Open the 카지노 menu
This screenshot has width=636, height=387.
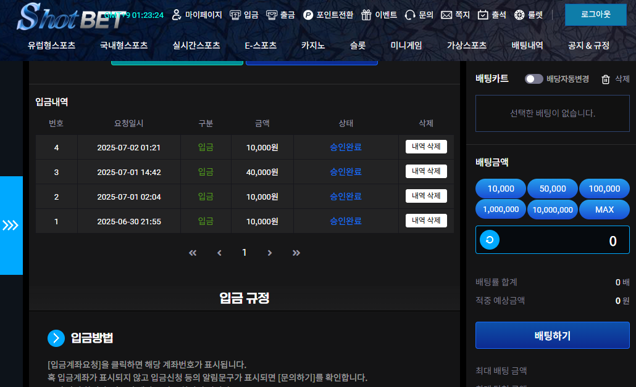click(x=312, y=45)
